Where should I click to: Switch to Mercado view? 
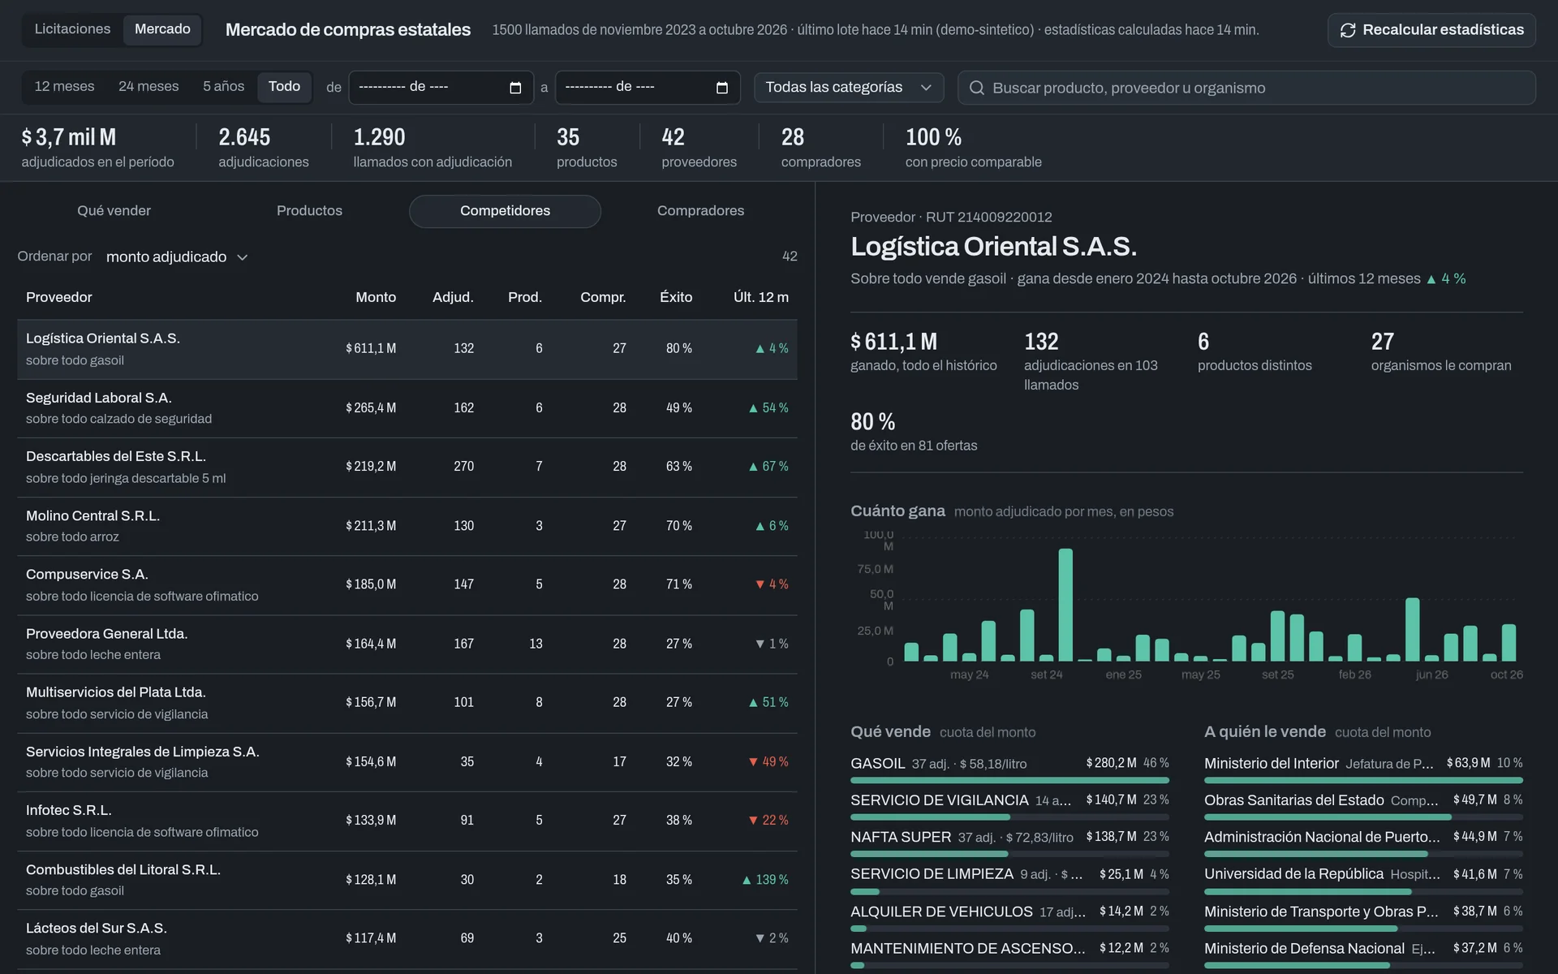162,29
